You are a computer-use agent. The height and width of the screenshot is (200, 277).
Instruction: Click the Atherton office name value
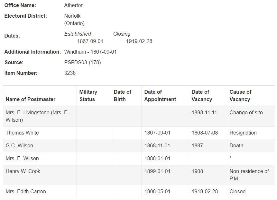(x=74, y=5)
